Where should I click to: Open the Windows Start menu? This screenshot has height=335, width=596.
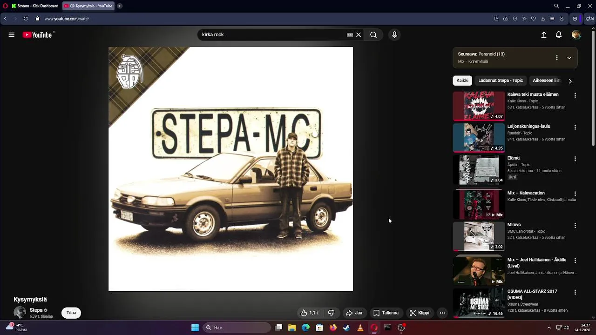tap(195, 328)
